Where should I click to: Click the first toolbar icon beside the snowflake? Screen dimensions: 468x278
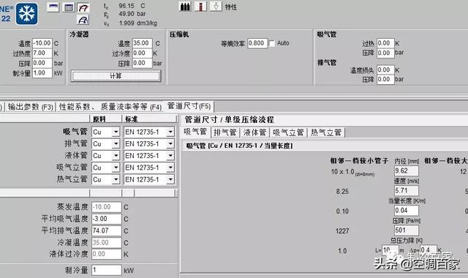(53, 7)
